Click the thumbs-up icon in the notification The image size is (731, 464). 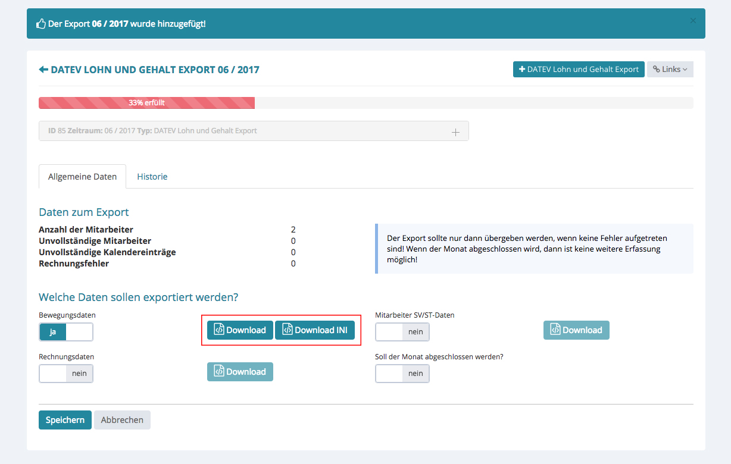[40, 24]
